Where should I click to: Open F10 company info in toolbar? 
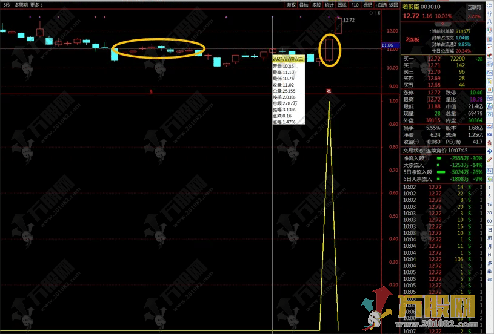355,5
